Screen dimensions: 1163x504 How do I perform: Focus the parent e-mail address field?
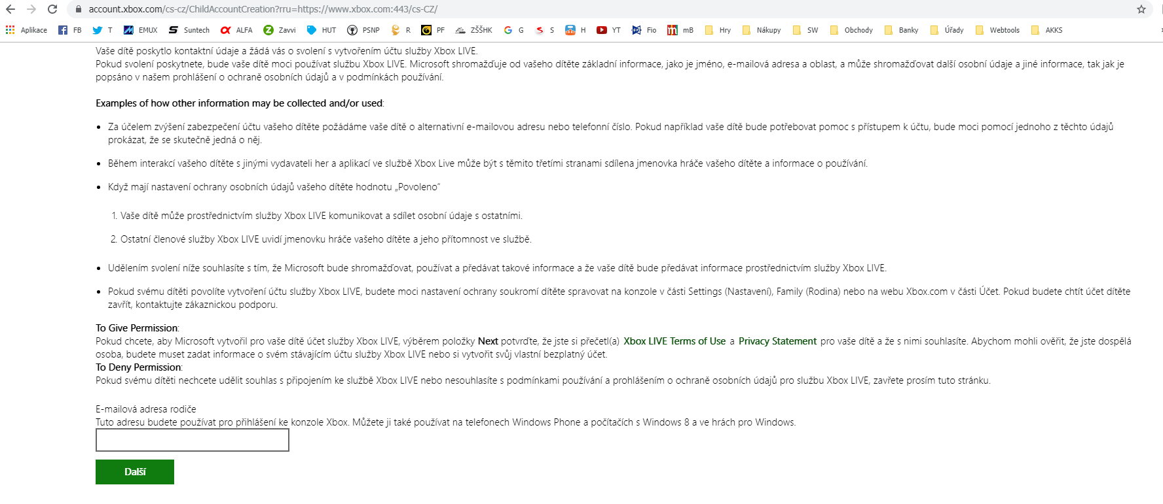(193, 440)
